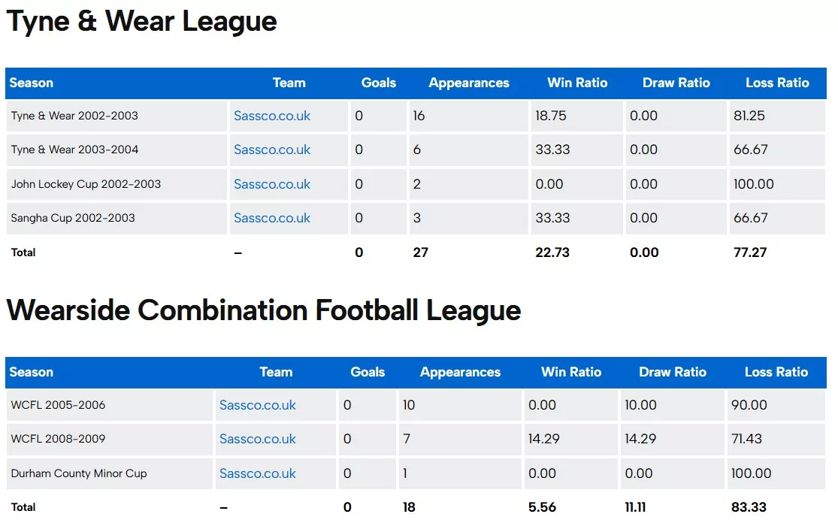The width and height of the screenshot is (838, 532).
Task: Open Sassco.co.uk link in John Lockey Cup row
Action: click(x=272, y=184)
